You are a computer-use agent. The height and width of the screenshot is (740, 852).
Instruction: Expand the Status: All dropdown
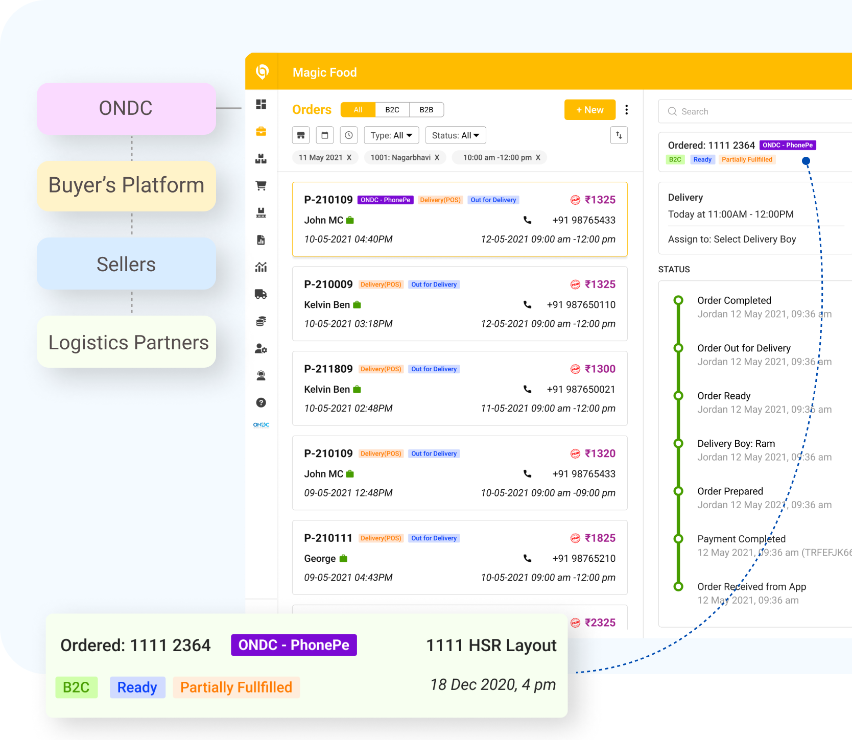455,135
